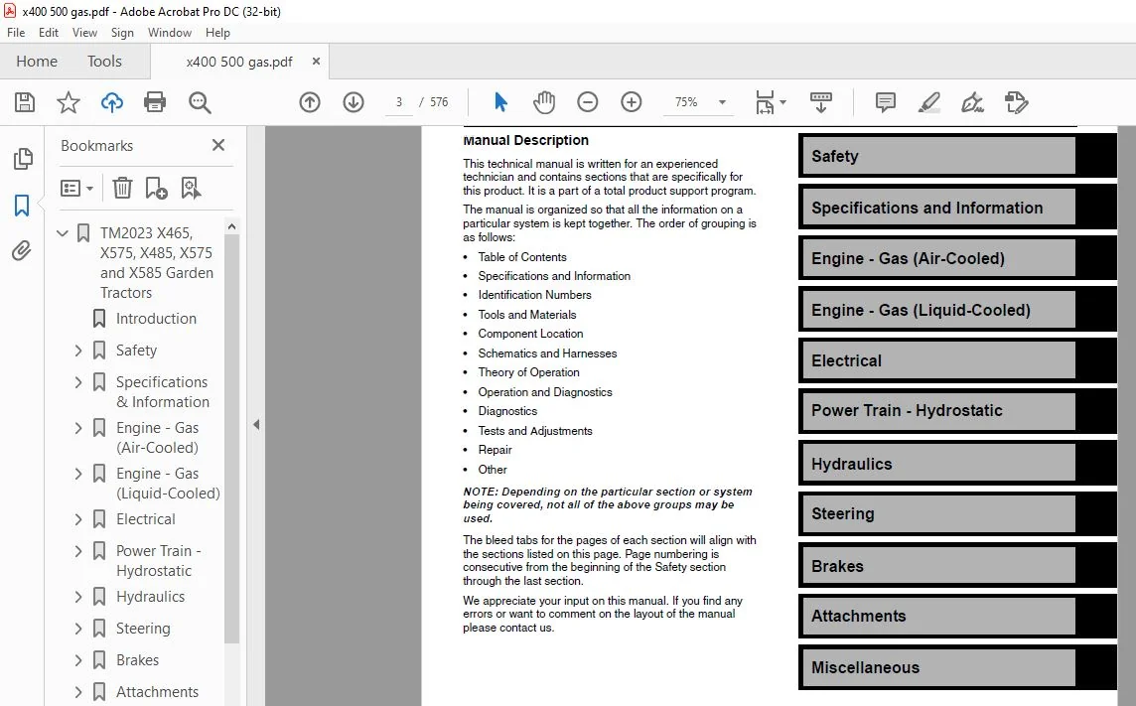This screenshot has width=1136, height=706.
Task: Open the attachments paperclip panel
Action: coord(22,250)
